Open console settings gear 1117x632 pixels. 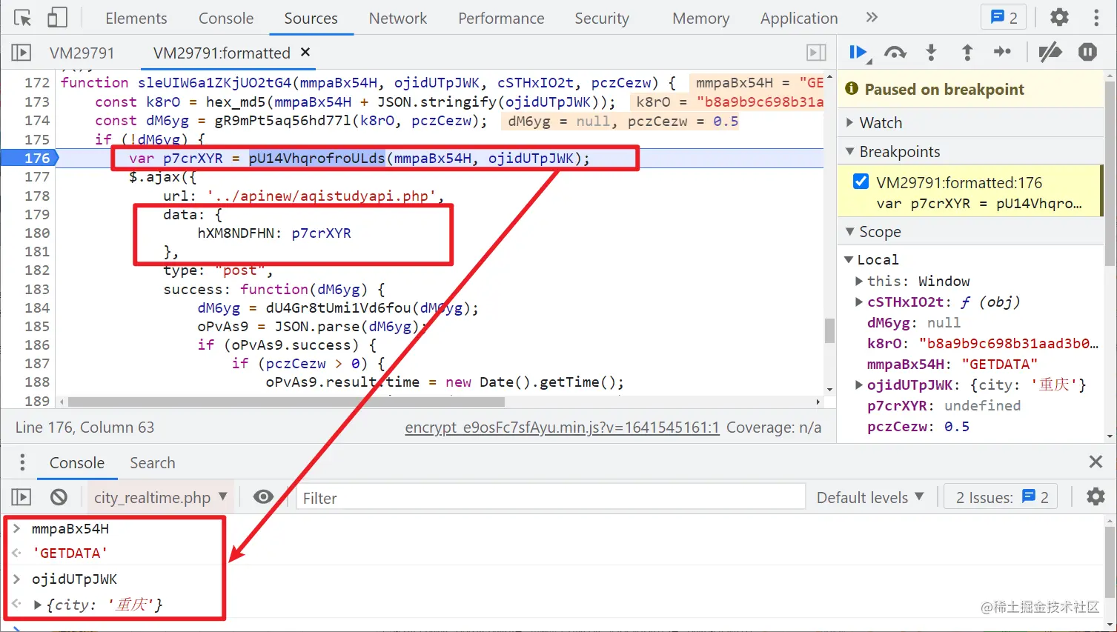coord(1096,497)
